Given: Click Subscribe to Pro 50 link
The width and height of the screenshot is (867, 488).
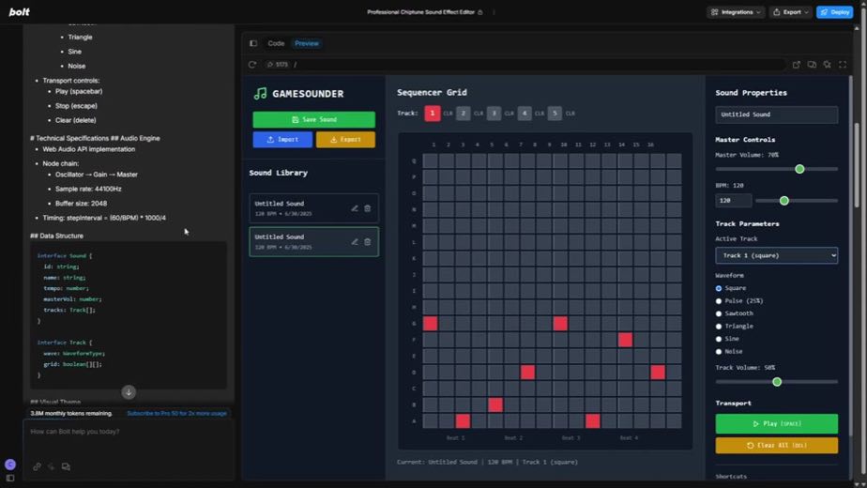Looking at the screenshot, I should [177, 413].
